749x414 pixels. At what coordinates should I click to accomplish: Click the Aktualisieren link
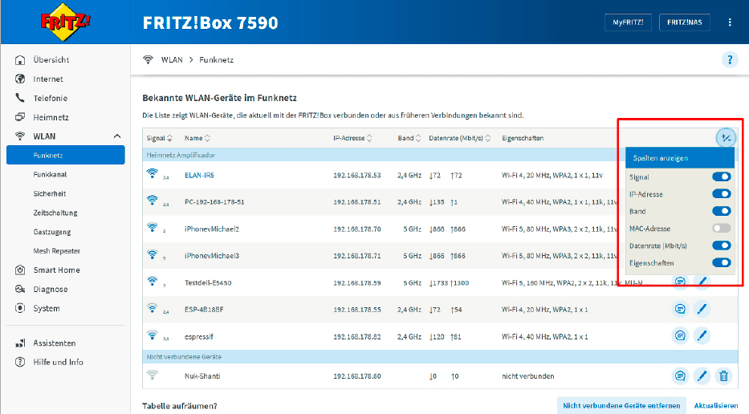click(715, 405)
